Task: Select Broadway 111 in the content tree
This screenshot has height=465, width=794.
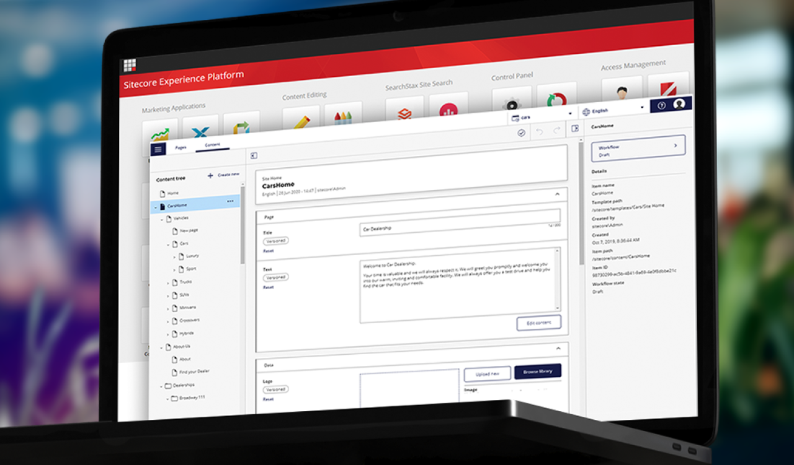Action: click(x=192, y=398)
